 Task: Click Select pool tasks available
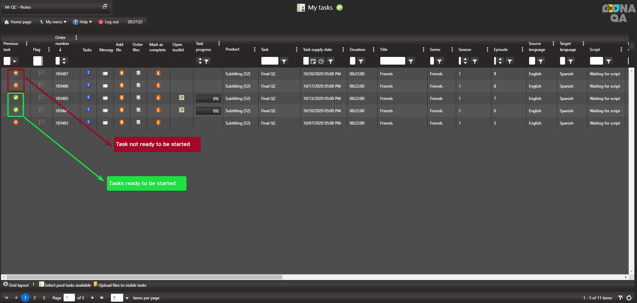point(65,285)
